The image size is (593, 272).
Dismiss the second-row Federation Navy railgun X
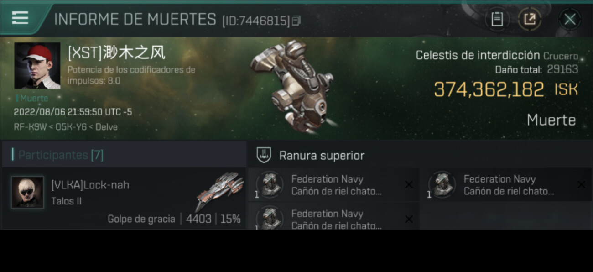[x=409, y=220]
